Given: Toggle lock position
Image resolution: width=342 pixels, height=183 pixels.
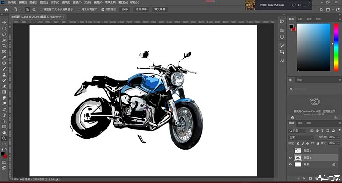Looking at the screenshot, I should 308,143.
